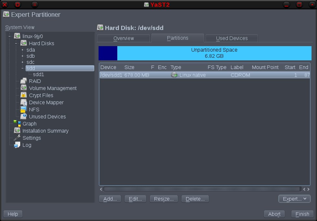Click the horizontal scrollbar under the partition table
The width and height of the screenshot is (317, 221).
[x=202, y=189]
